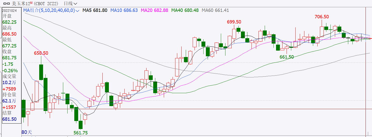Click the 661.50 low price label
The height and width of the screenshot is (137, 372).
click(x=287, y=57)
